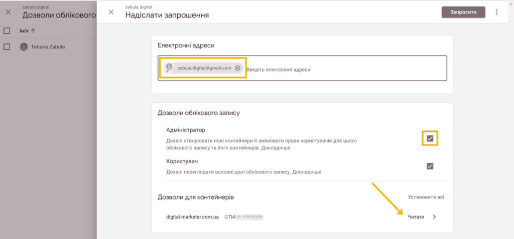Viewport: 514px width, 239px height.
Task: Expand container permissions chevron next to Читати
Action: pyautogui.click(x=434, y=217)
